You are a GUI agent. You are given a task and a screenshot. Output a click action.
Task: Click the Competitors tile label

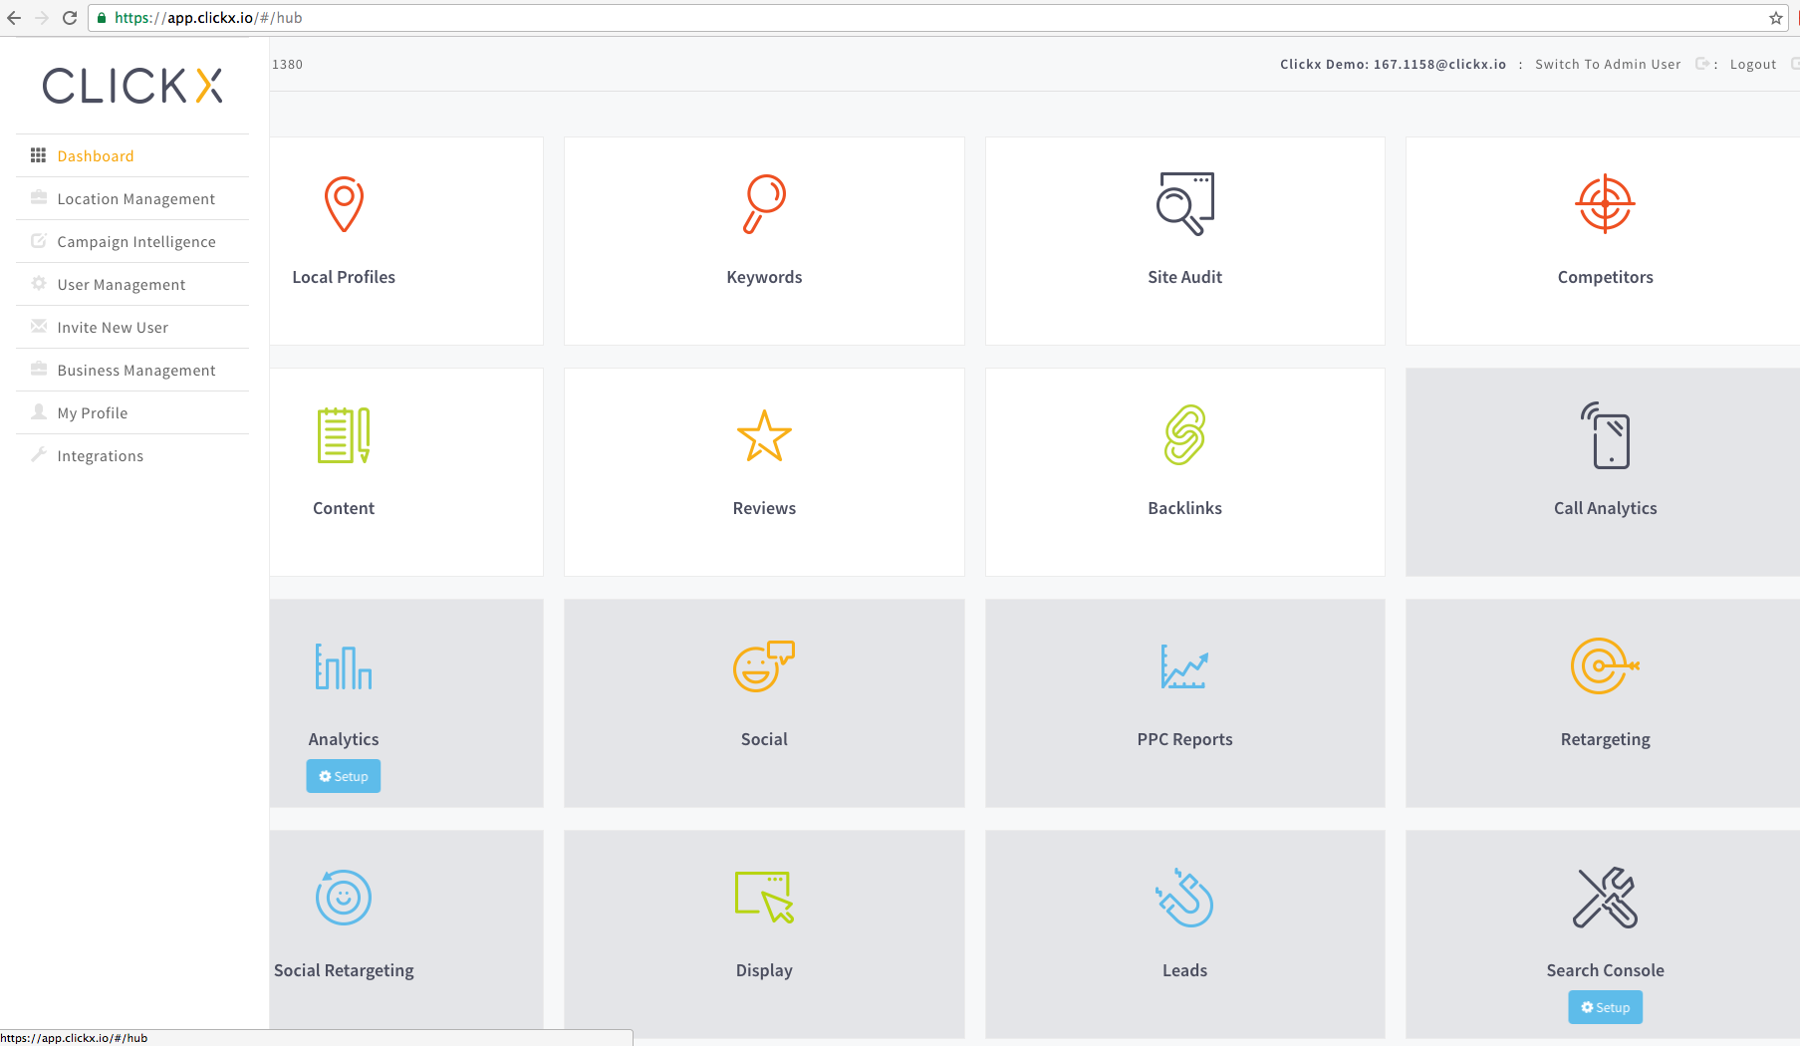click(1605, 277)
